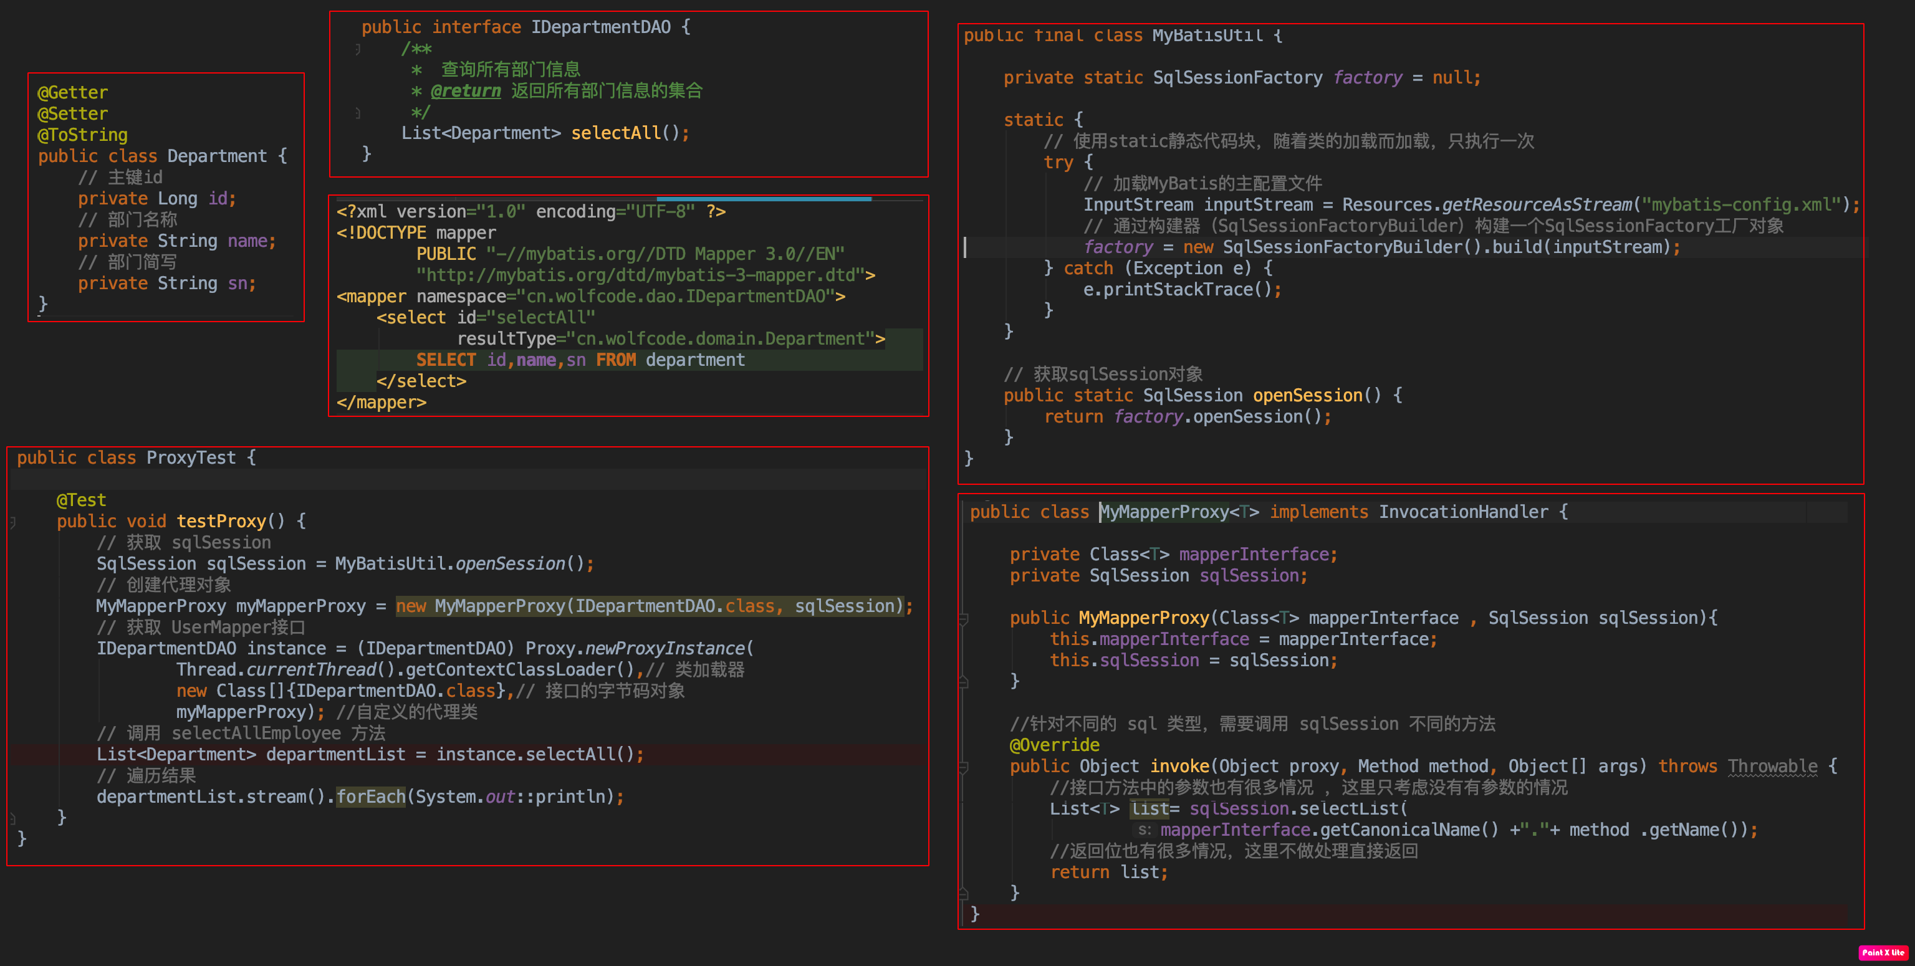Click the 'this.mapperInterface = mapperInterface;' line

(1243, 639)
